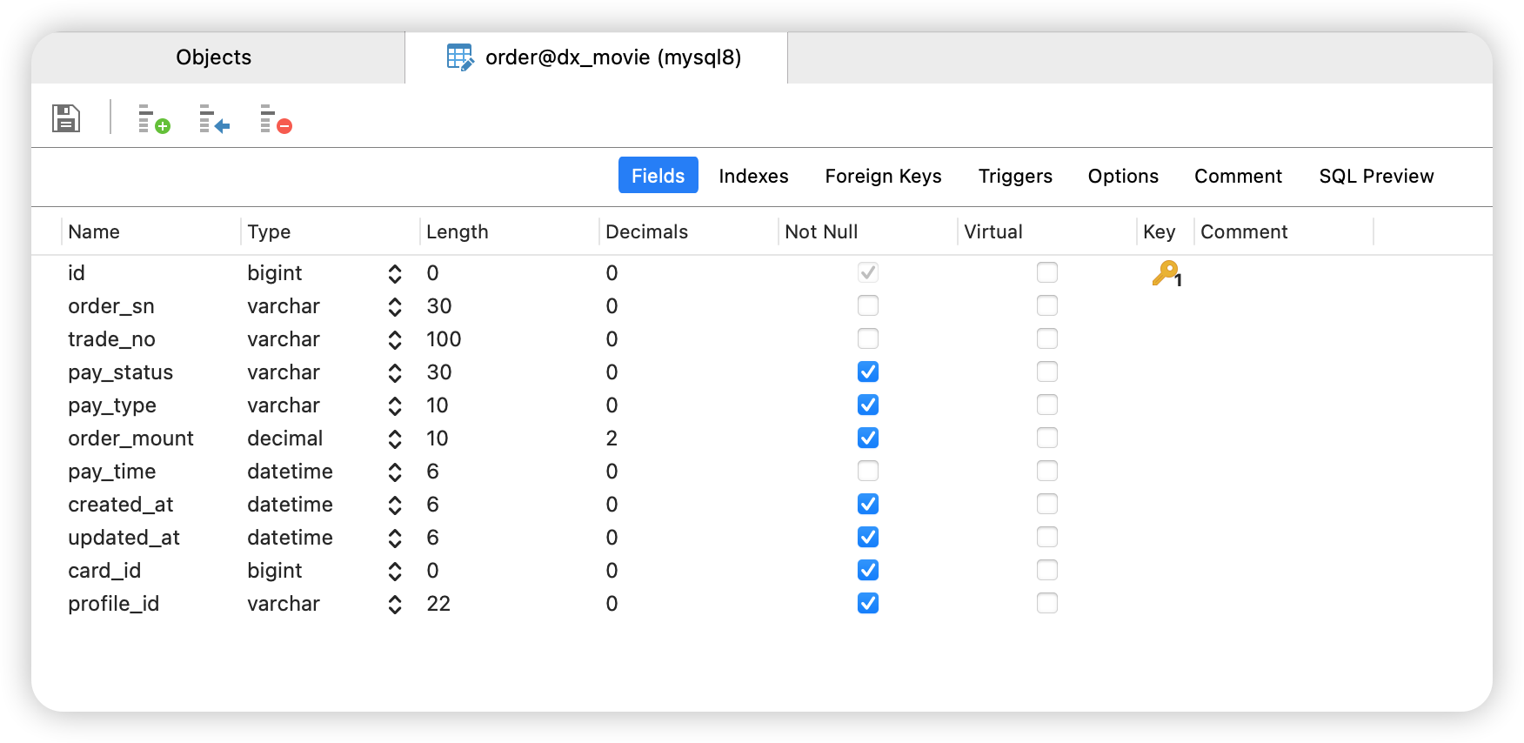This screenshot has height=743, width=1524.
Task: Enable Virtual for profile_id field
Action: tap(1047, 603)
